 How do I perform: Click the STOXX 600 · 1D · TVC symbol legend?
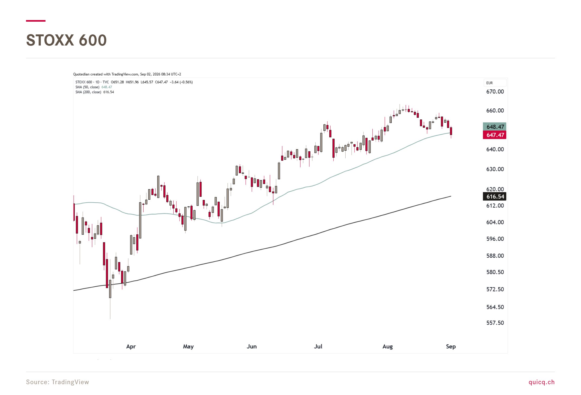pos(92,82)
